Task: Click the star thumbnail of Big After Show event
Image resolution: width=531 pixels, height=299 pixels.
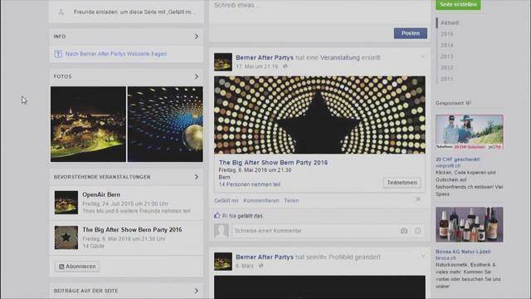Action: pos(66,238)
